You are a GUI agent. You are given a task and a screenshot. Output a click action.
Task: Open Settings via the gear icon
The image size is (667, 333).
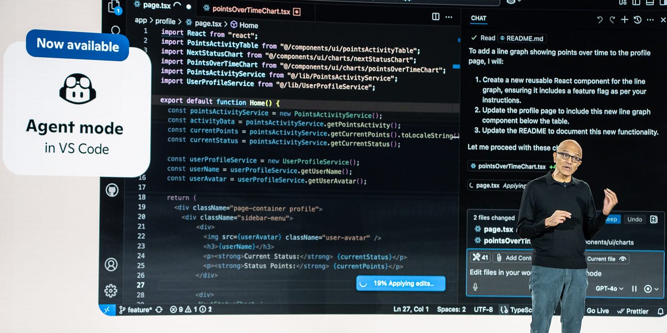tap(111, 290)
